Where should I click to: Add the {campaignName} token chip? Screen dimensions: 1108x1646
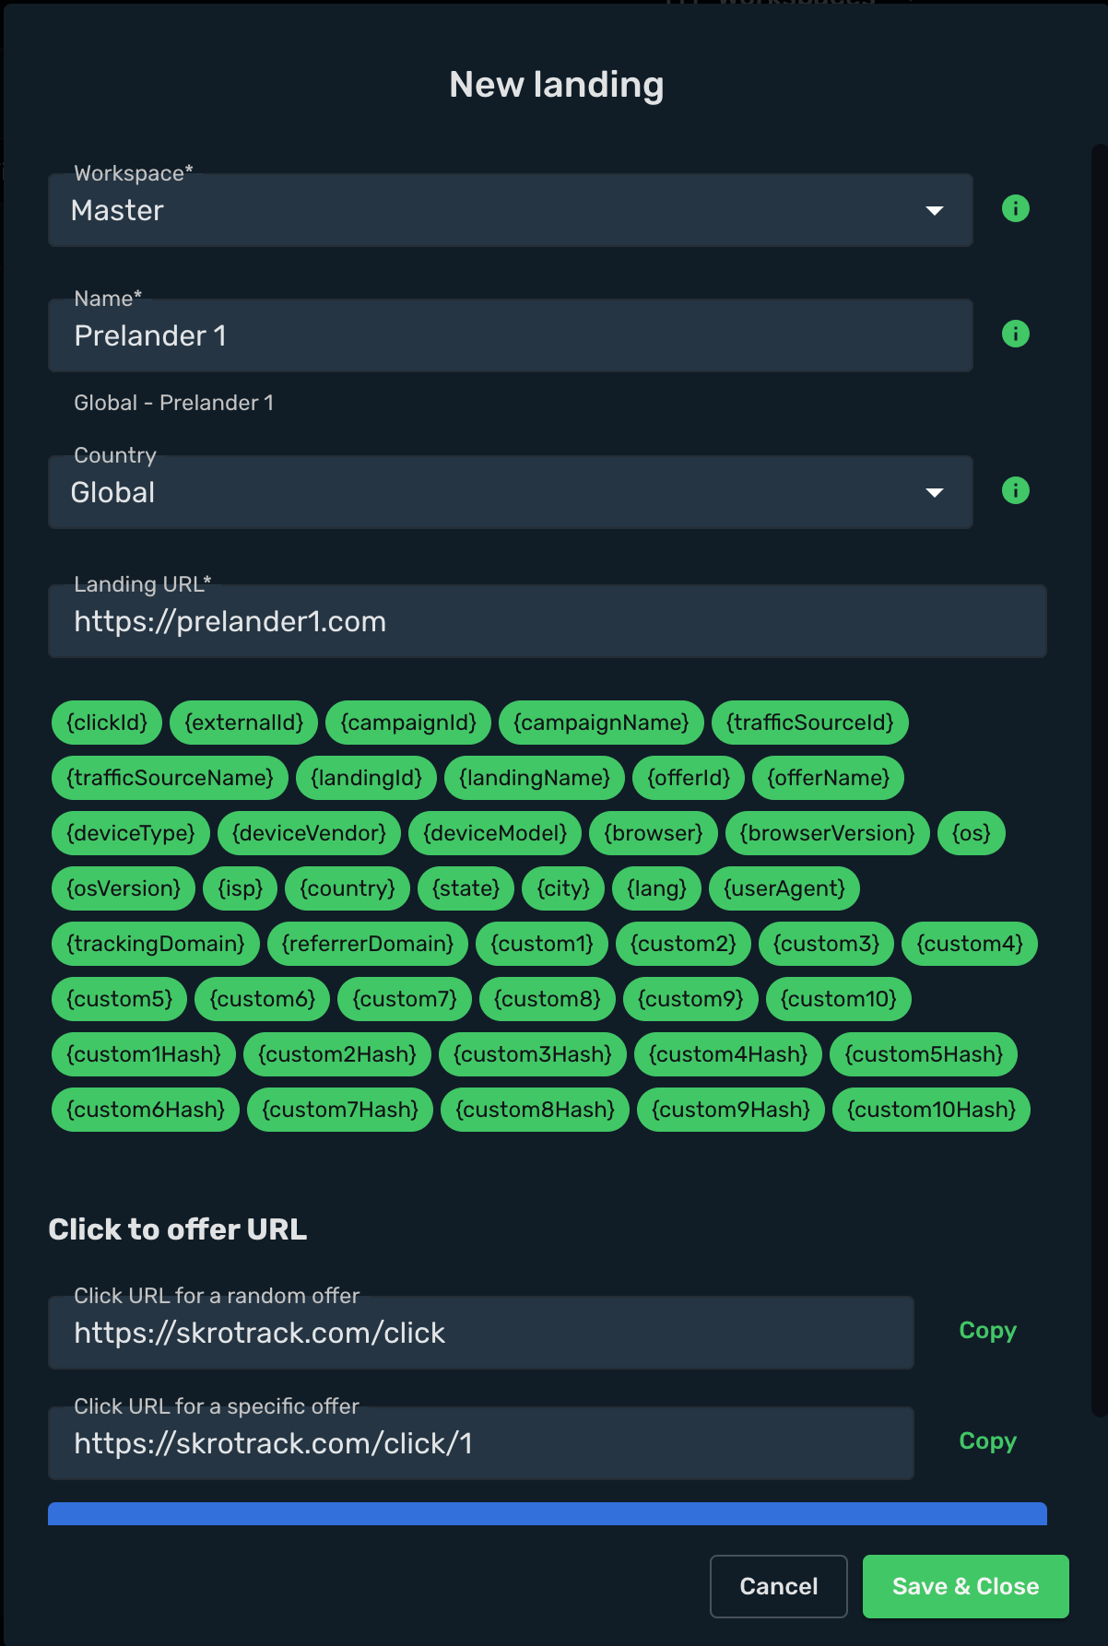pos(601,723)
